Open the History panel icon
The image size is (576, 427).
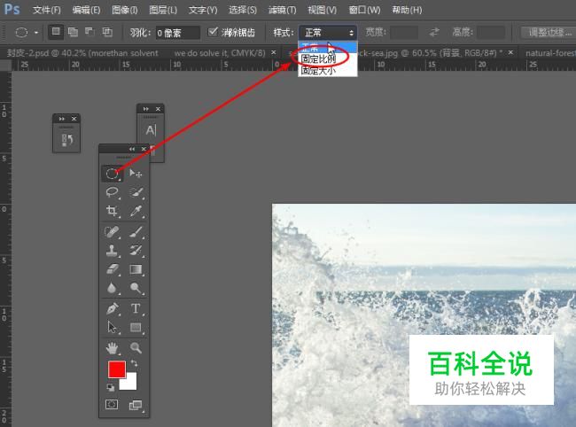(x=66, y=140)
